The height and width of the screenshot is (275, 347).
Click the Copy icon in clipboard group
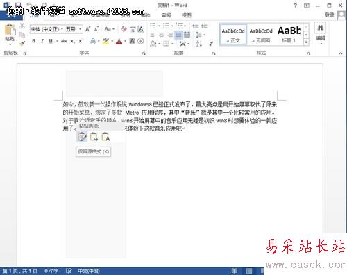click(22, 35)
